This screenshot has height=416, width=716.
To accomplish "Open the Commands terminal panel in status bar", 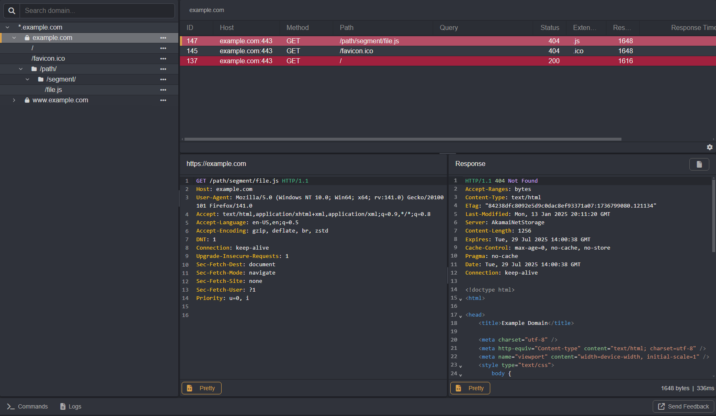I will [26, 406].
